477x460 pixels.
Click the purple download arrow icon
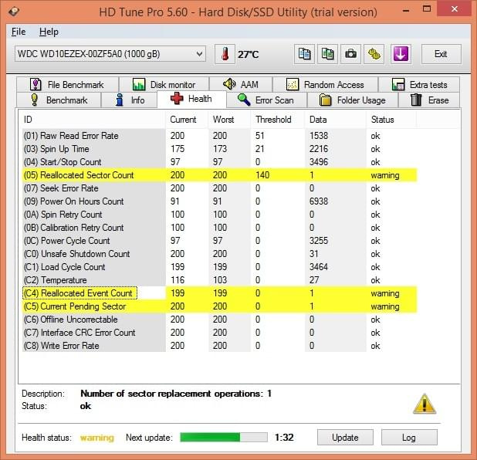(x=401, y=54)
